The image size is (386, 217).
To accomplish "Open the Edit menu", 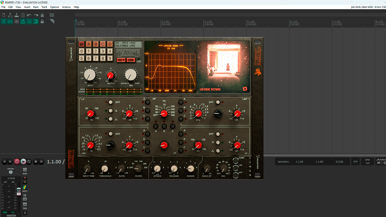I will (x=10, y=7).
